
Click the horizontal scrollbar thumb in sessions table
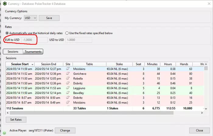92,113
